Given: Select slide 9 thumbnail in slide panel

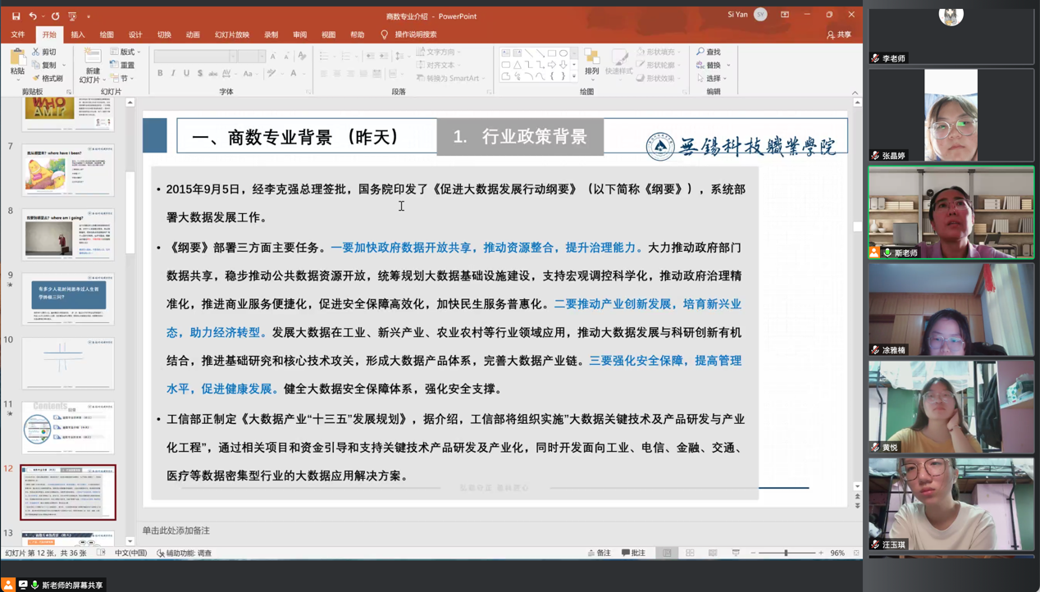Looking at the screenshot, I should 68,298.
